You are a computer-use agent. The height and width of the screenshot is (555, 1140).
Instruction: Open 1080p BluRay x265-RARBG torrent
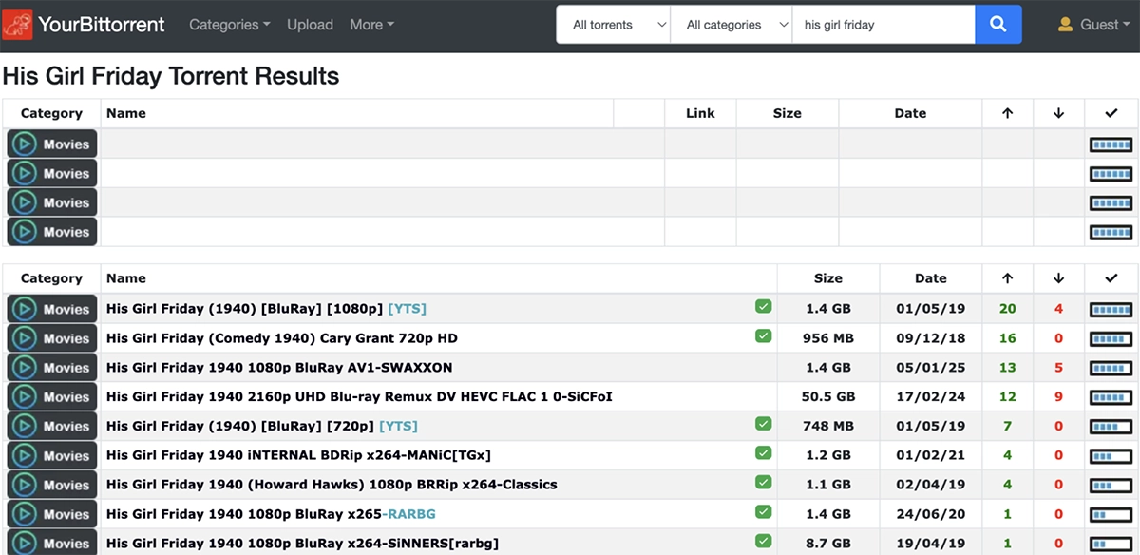[271, 515]
